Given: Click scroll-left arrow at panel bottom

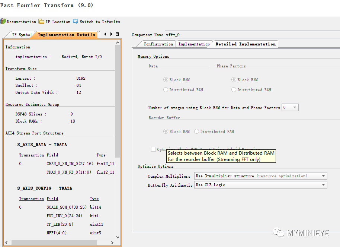Looking at the screenshot, I should coord(6,243).
